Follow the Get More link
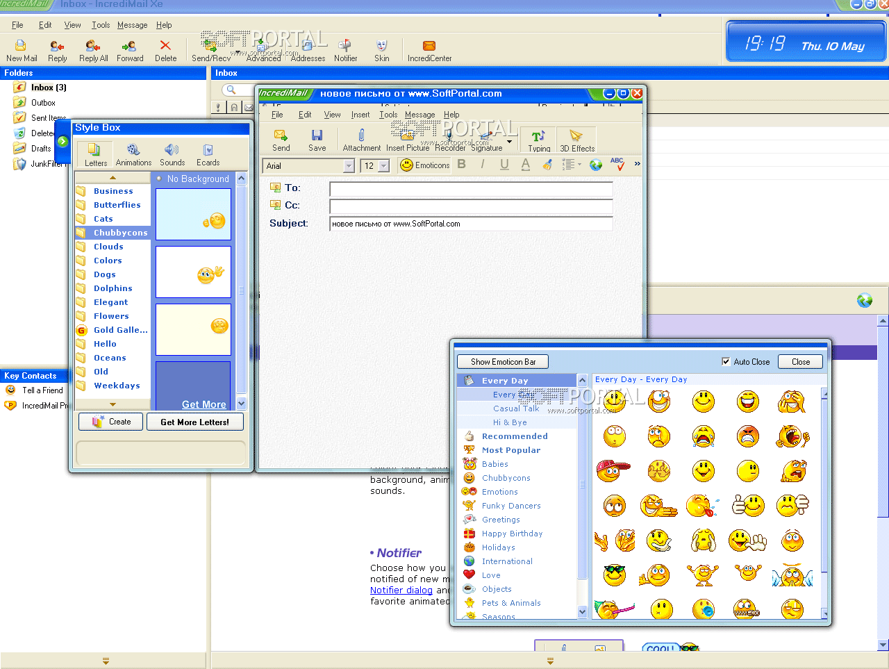 pyautogui.click(x=203, y=404)
